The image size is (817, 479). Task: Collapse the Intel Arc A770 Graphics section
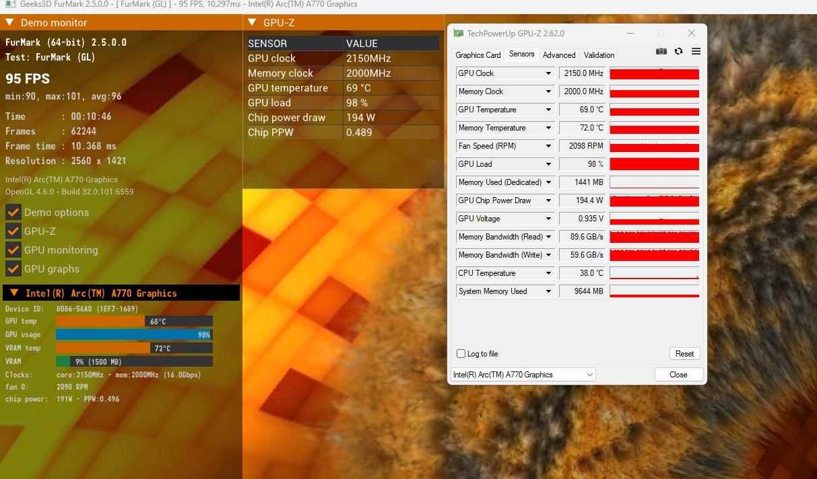pyautogui.click(x=13, y=293)
